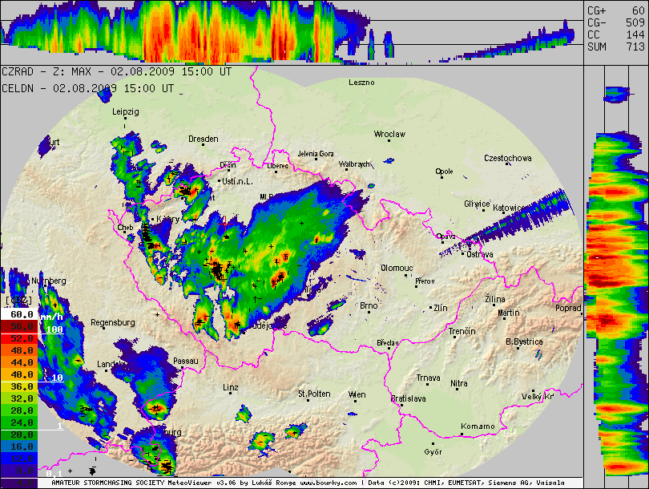Click the 12.0 dBZ legend swatch
The height and width of the screenshot is (489, 649).
[19, 459]
